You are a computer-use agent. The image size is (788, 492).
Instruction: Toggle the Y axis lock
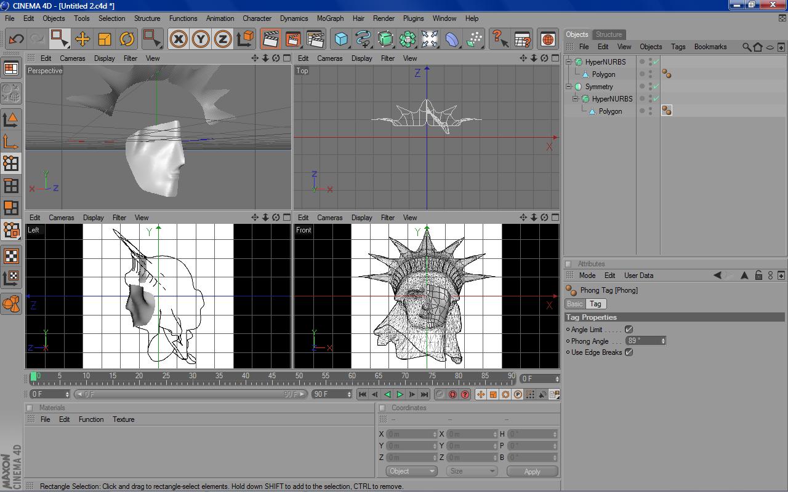[x=201, y=39]
